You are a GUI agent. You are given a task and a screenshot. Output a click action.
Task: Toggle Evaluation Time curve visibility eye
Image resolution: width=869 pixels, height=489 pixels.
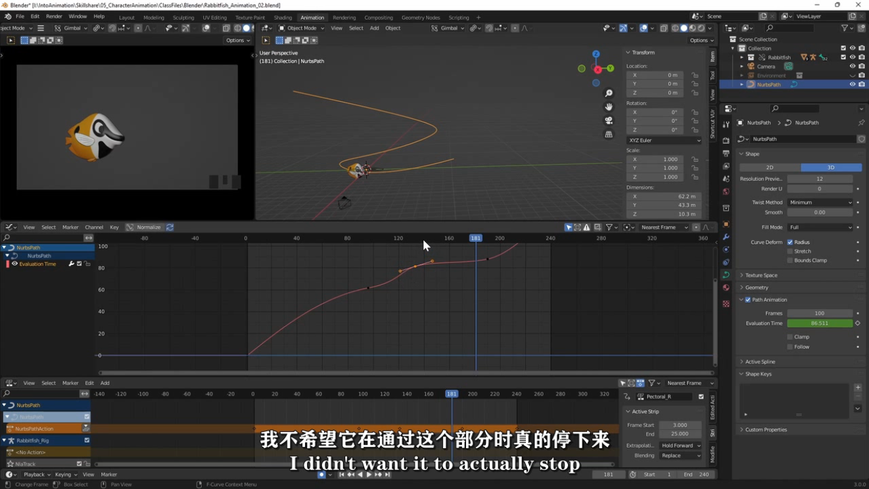point(14,264)
